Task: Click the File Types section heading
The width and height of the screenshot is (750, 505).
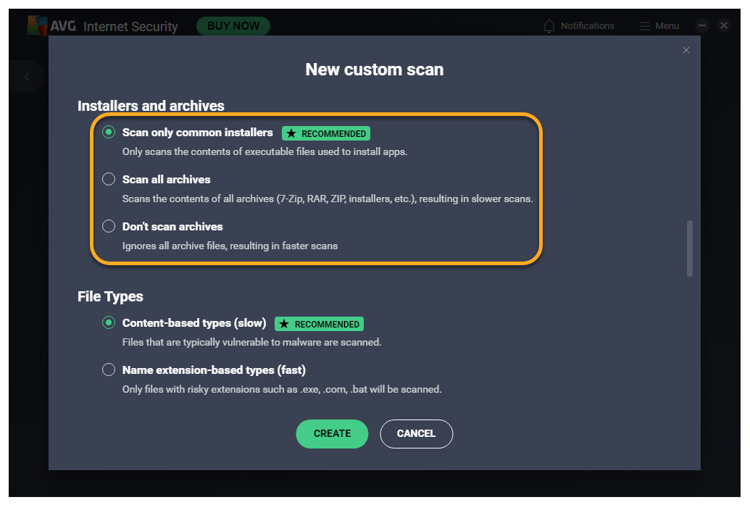Action: click(x=110, y=296)
